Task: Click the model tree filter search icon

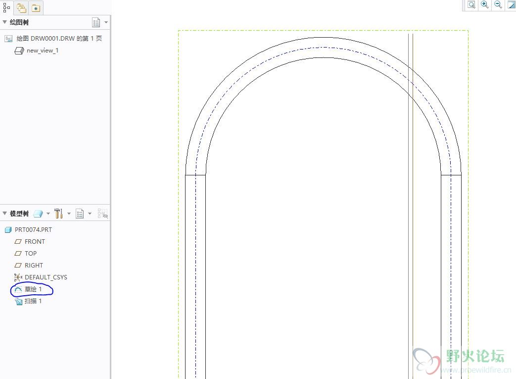Action: click(103, 214)
